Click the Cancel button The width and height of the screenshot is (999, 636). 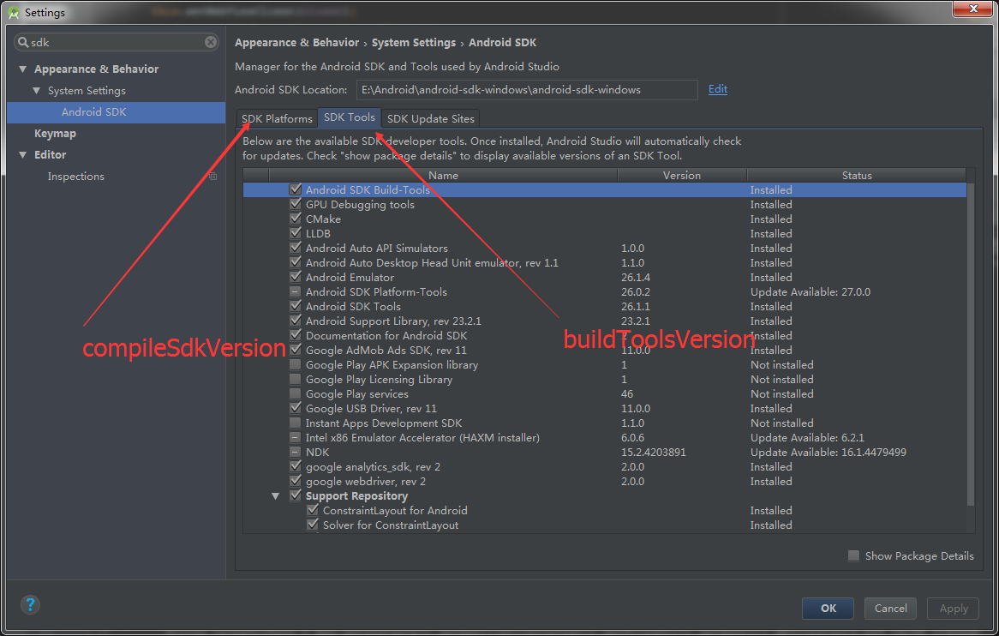click(x=890, y=608)
